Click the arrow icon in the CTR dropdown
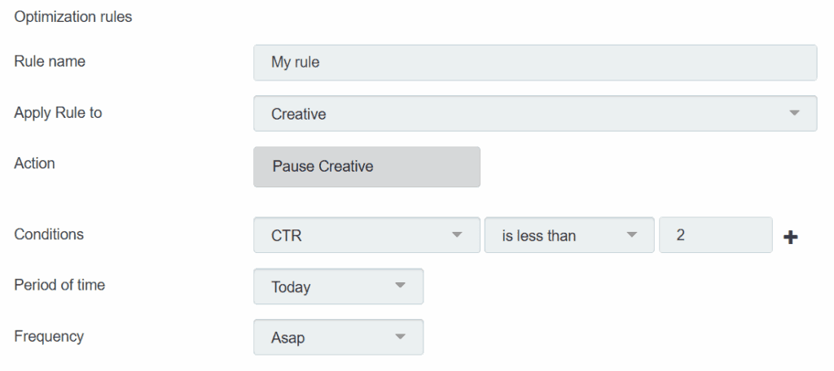The image size is (834, 371). click(x=457, y=235)
